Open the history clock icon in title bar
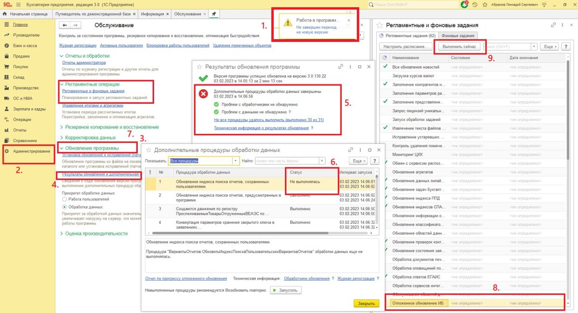578x313 pixels. coord(475,4)
